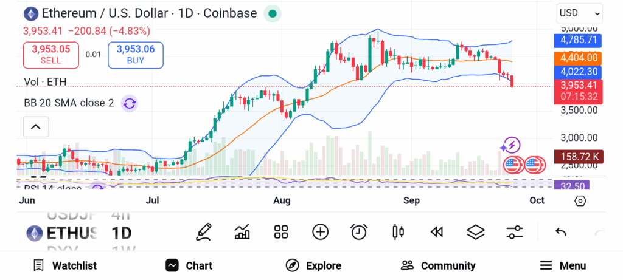623x280 pixels.
Task: Open the drawing tools pencil icon
Action: [204, 231]
